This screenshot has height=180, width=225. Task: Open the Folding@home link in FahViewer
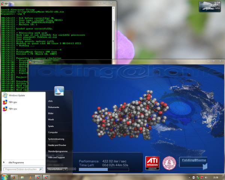194,160
